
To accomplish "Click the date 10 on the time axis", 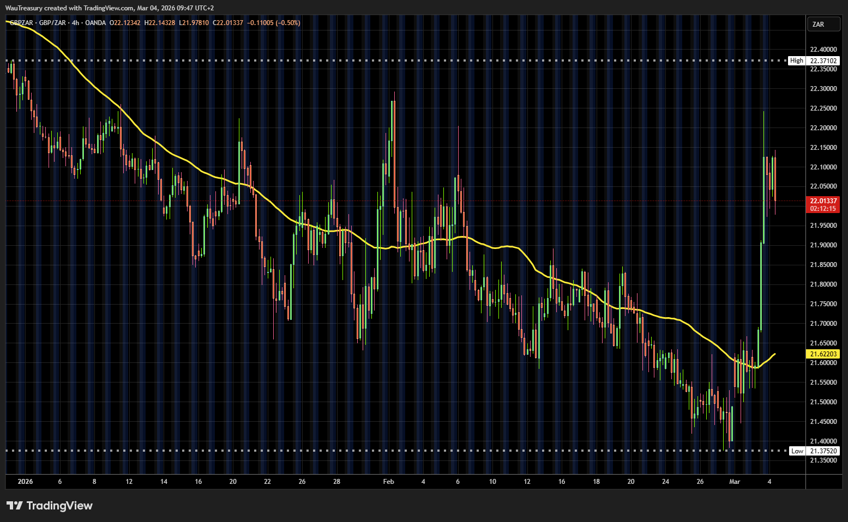I will (492, 482).
